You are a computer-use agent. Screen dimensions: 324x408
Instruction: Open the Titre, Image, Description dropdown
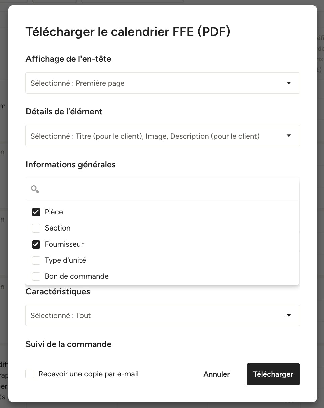(x=163, y=136)
